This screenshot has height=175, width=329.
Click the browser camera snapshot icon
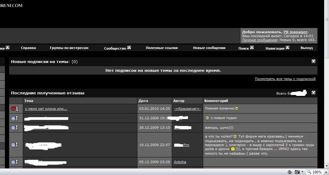pos(297,172)
